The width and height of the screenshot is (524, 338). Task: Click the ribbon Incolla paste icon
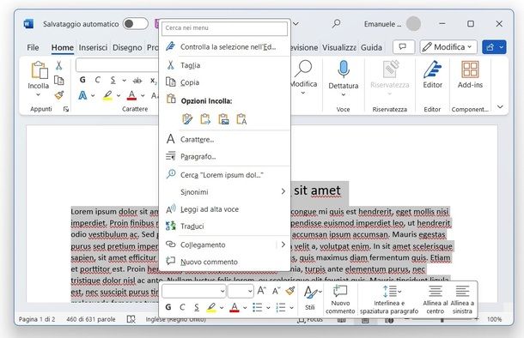pyautogui.click(x=40, y=70)
